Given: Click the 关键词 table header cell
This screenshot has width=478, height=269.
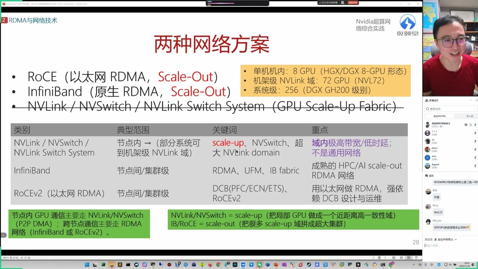Looking at the screenshot, I should (225, 130).
